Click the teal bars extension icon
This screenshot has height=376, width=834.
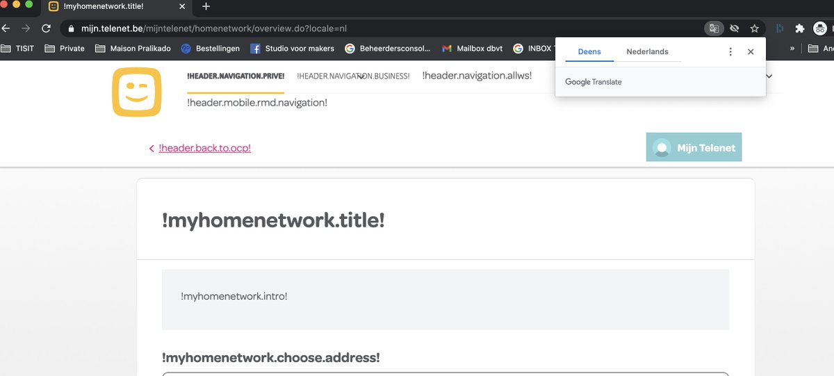tap(779, 28)
